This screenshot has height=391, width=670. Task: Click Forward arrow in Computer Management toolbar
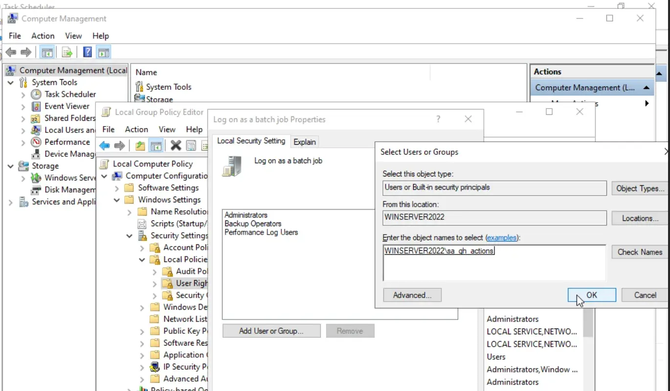click(26, 52)
